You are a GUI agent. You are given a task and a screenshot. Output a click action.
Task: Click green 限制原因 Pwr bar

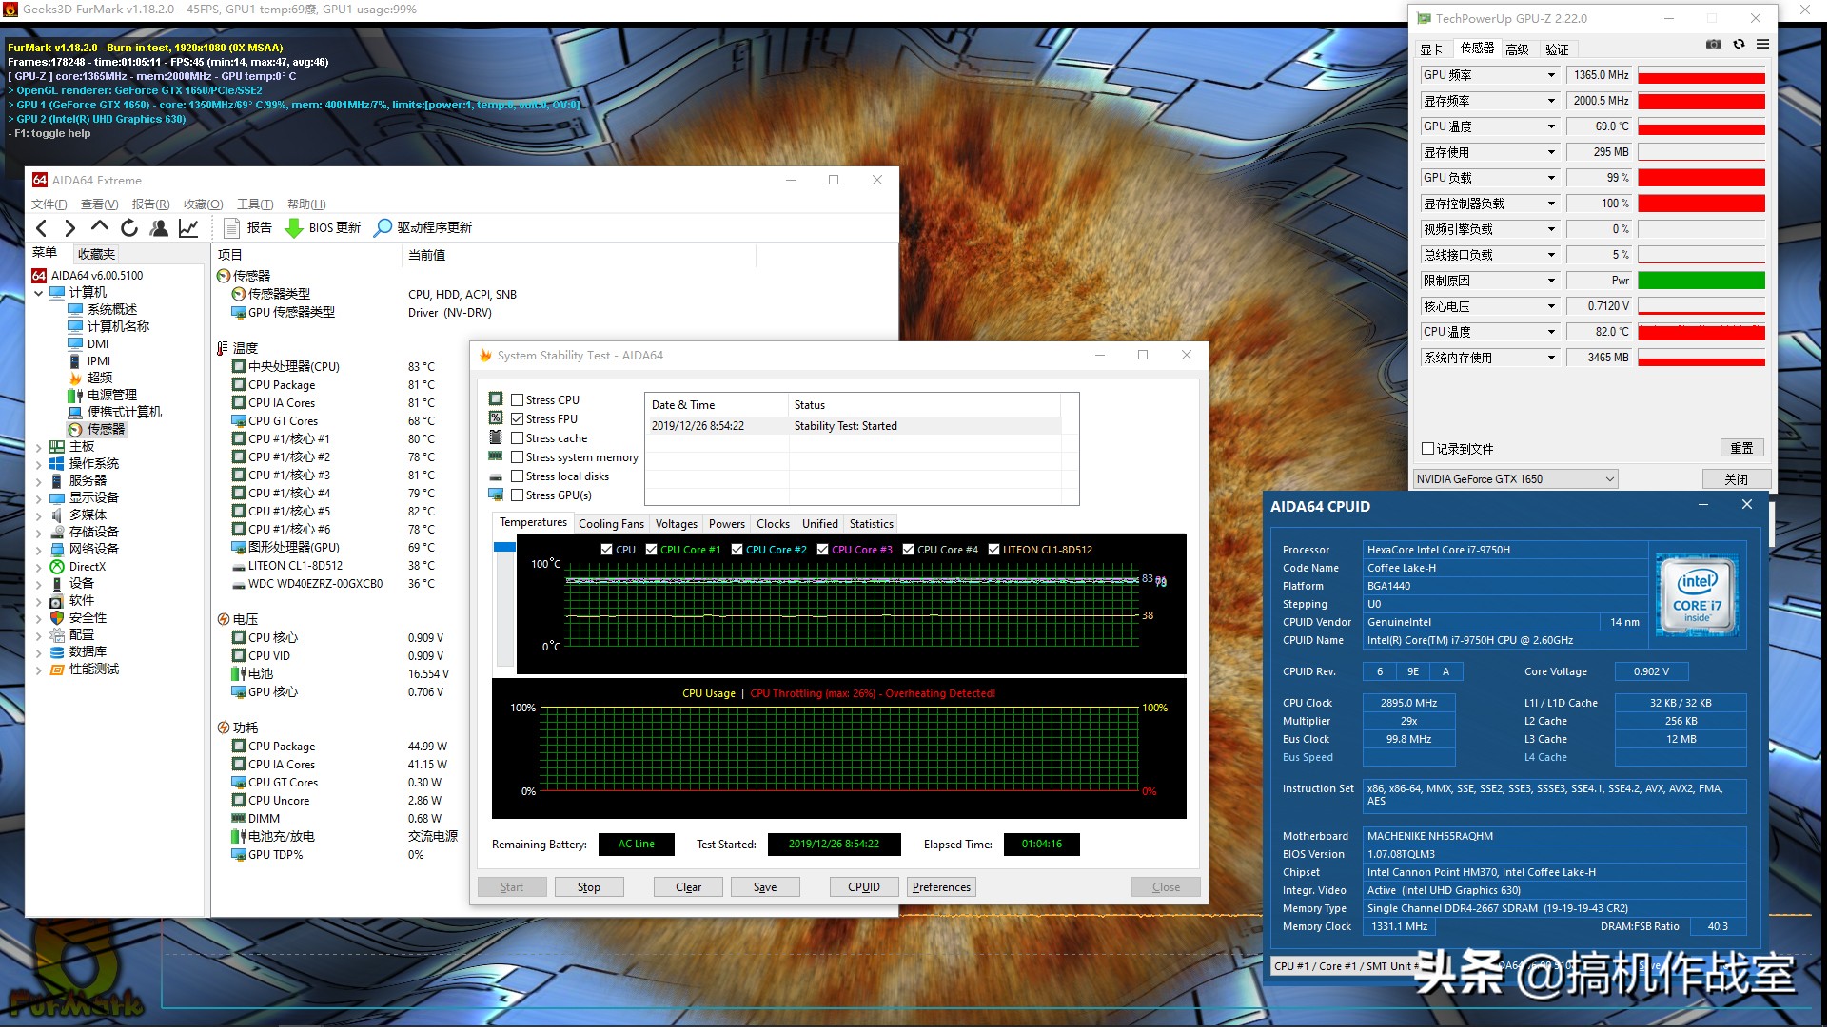(1701, 281)
